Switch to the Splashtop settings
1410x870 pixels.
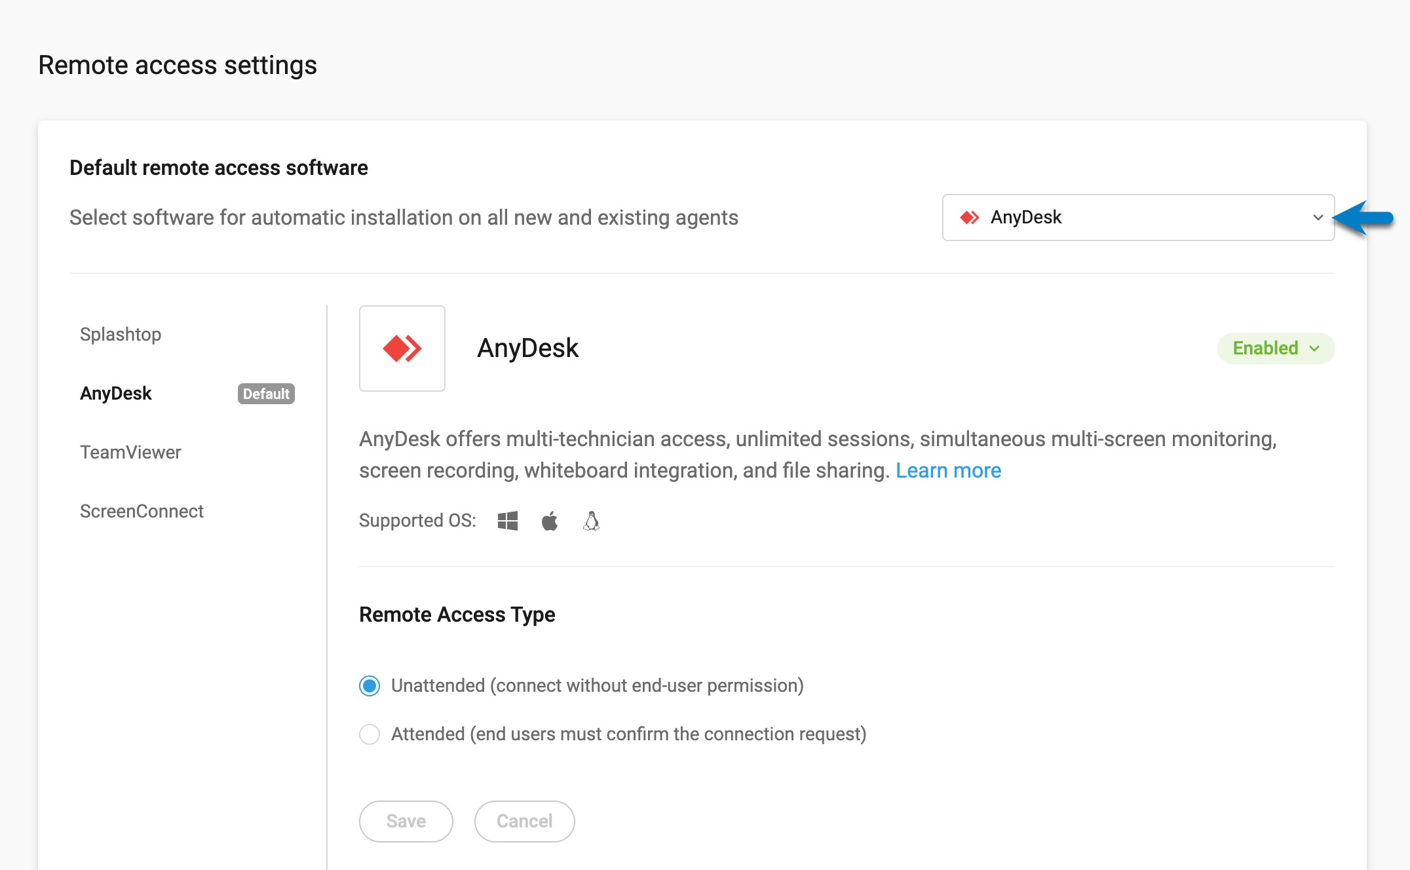tap(120, 334)
